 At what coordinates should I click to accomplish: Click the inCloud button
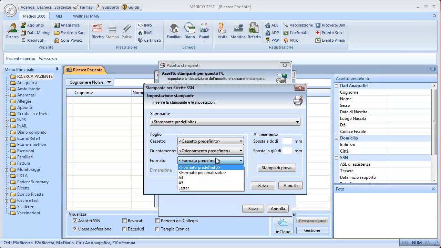283,226
